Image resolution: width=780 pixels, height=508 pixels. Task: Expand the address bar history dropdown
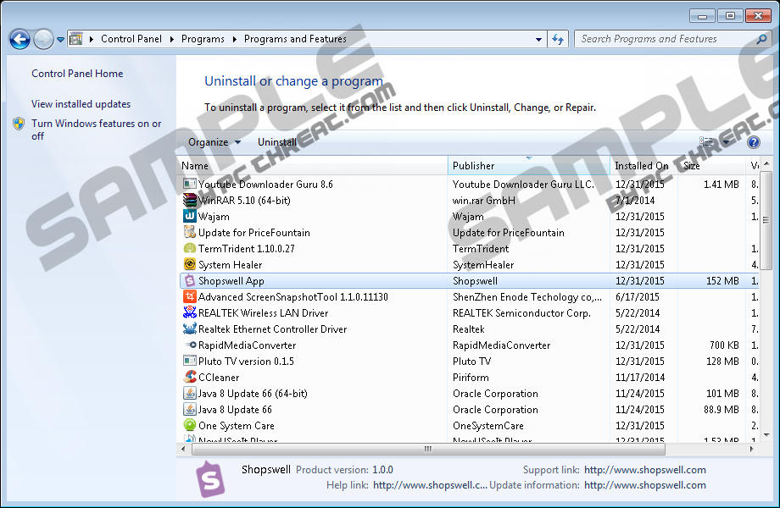coord(538,39)
